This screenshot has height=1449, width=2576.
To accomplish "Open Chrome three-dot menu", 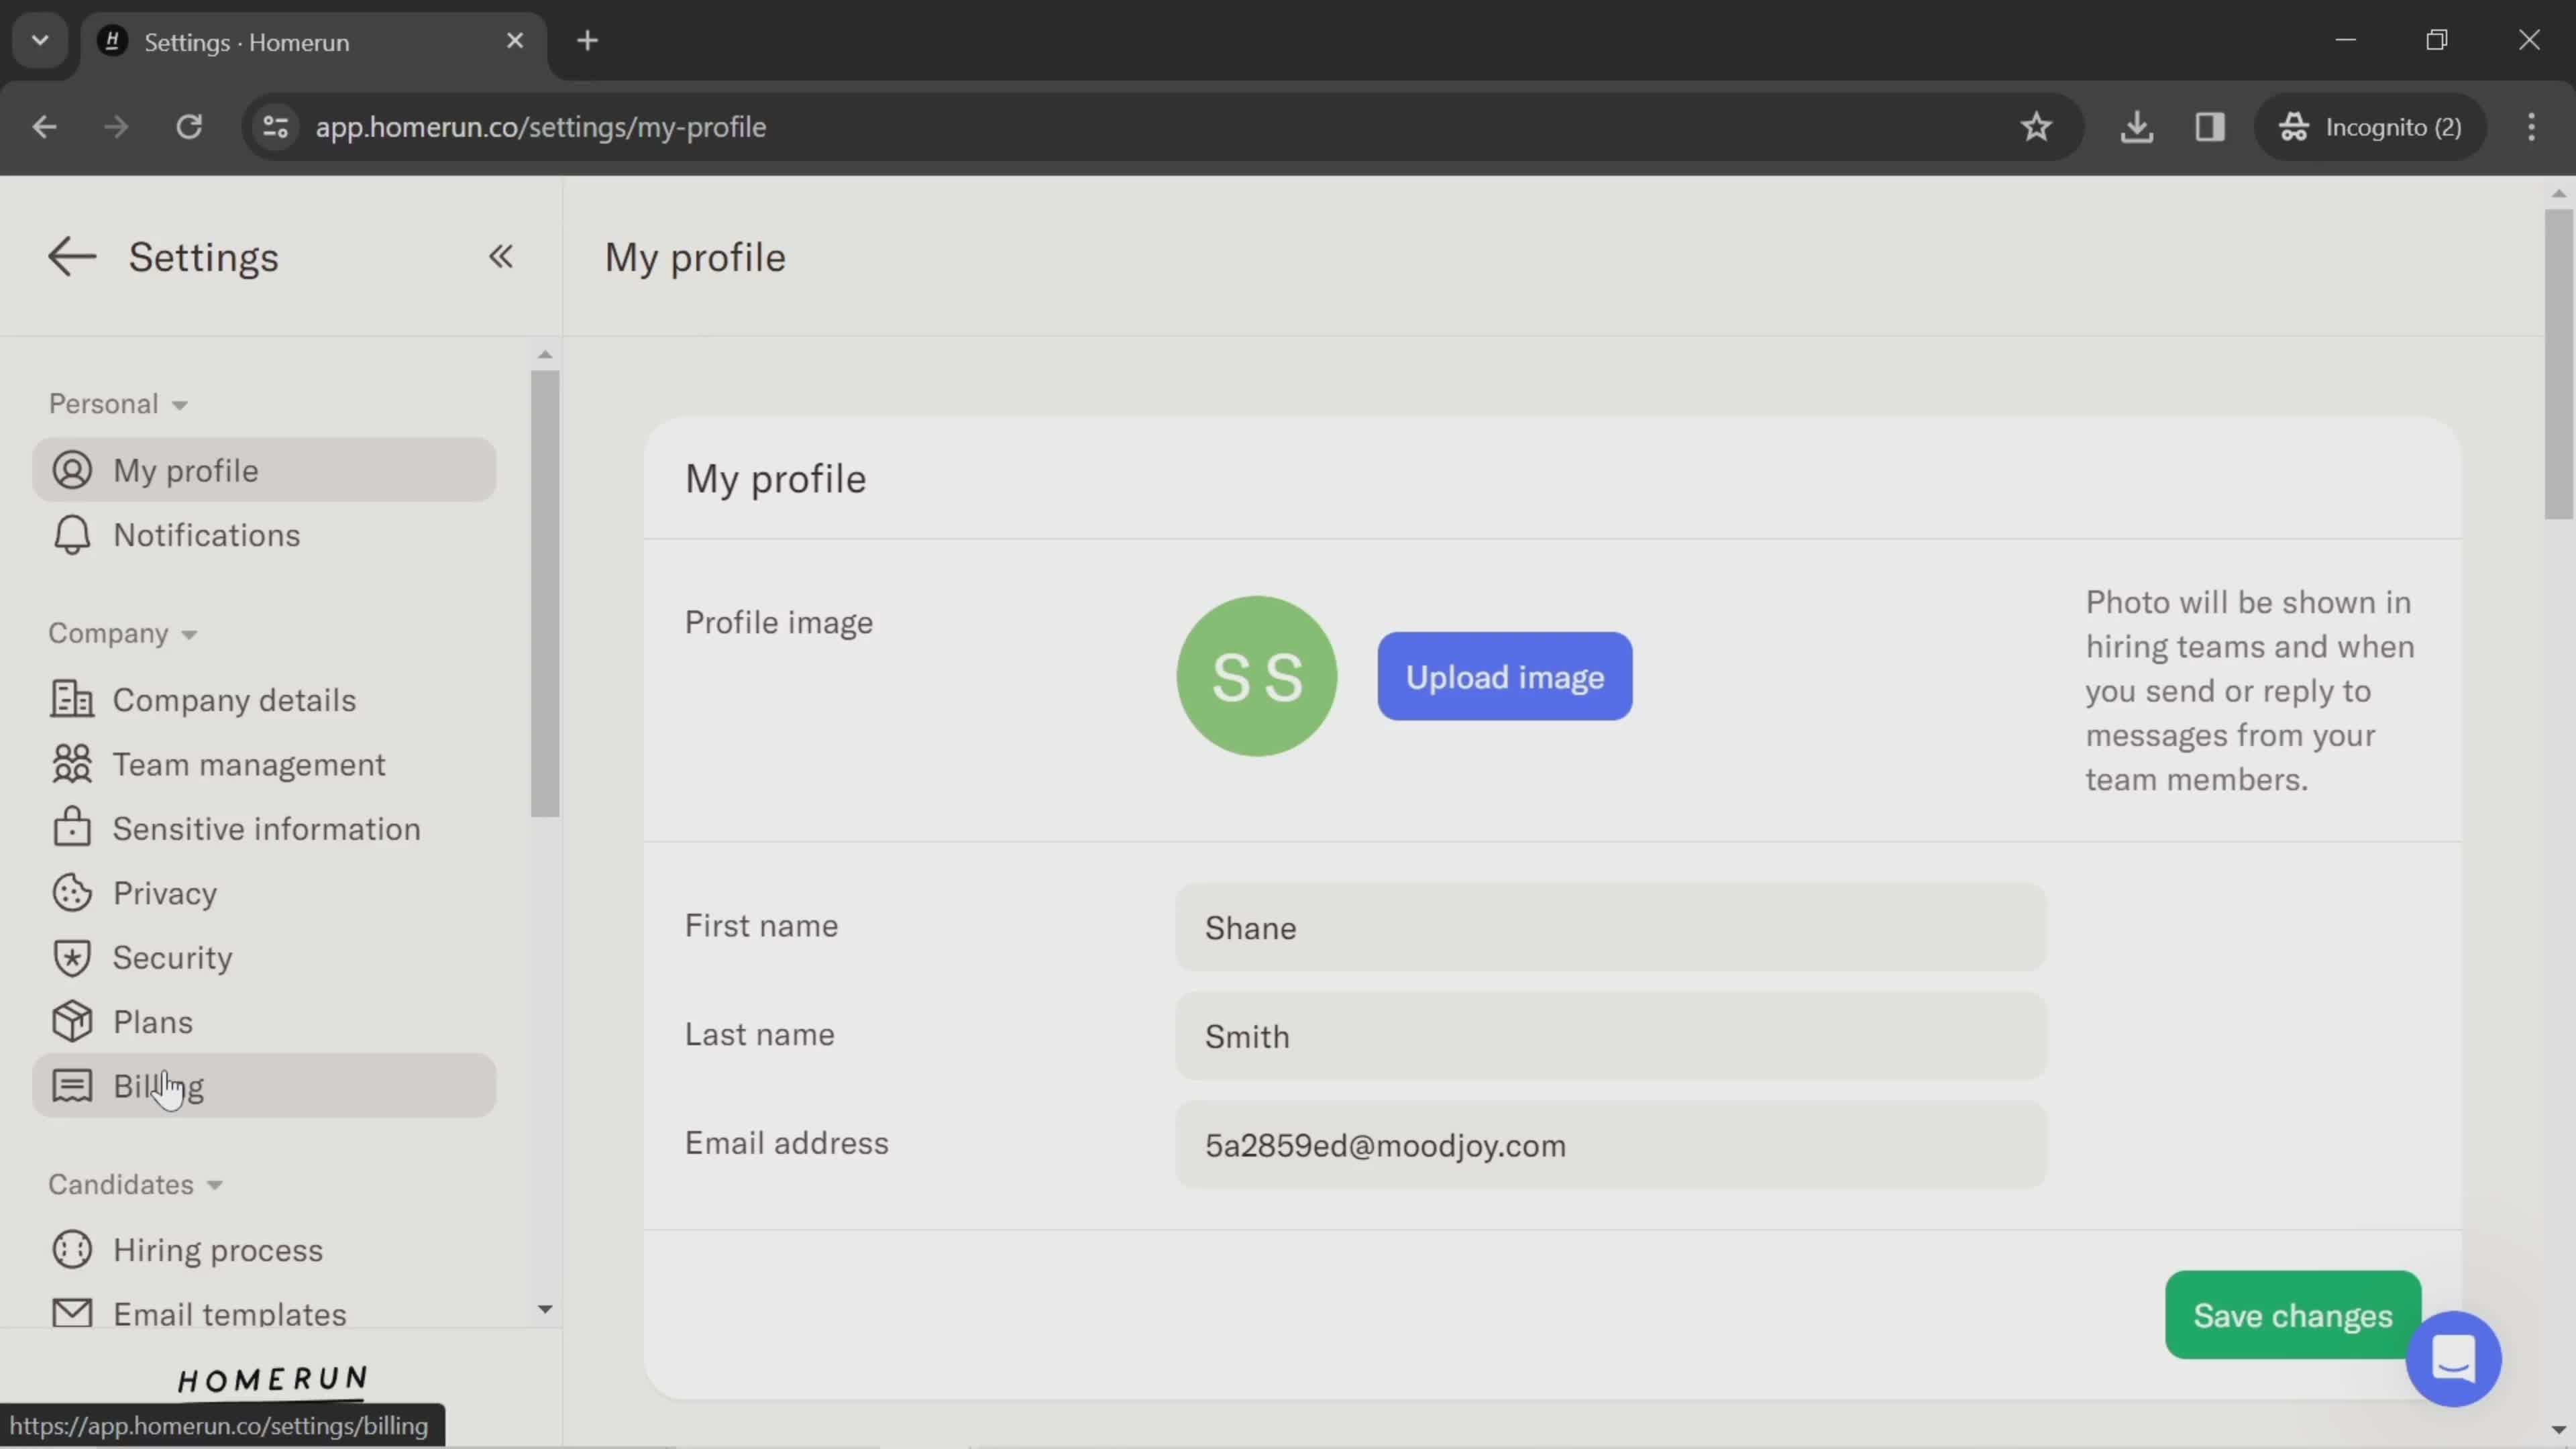I will pyautogui.click(x=2532, y=127).
